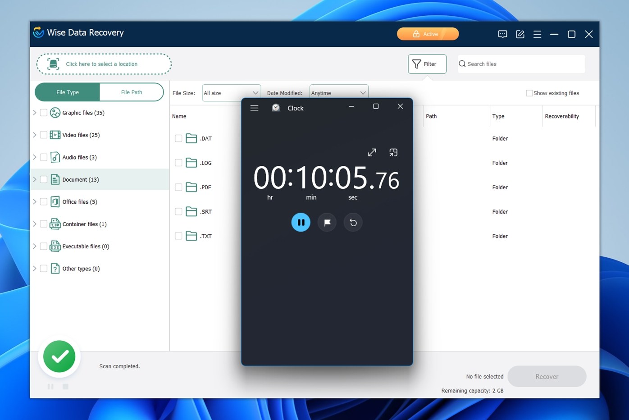Screen dimensions: 629x420
Task: Open the Clock app navigation menu
Action: pos(254,108)
